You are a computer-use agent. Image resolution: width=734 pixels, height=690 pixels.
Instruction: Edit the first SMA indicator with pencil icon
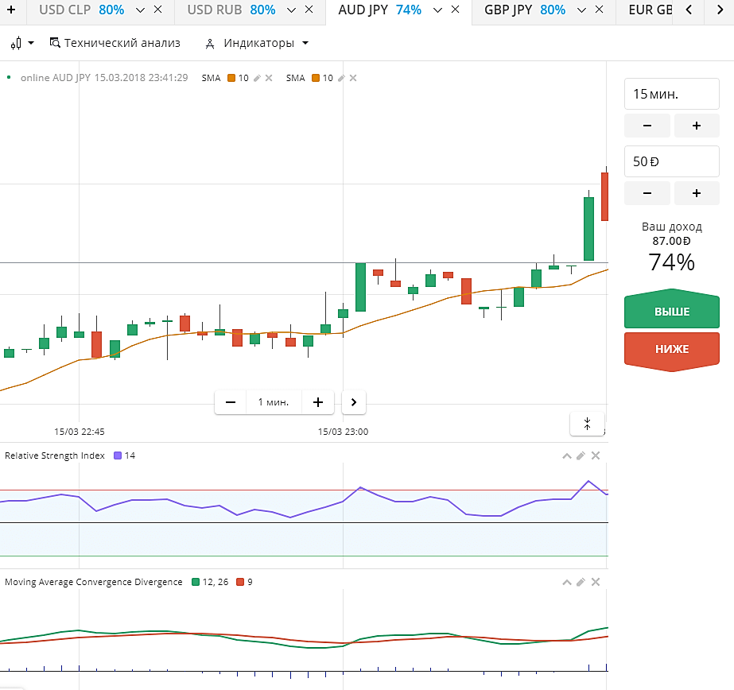click(257, 78)
